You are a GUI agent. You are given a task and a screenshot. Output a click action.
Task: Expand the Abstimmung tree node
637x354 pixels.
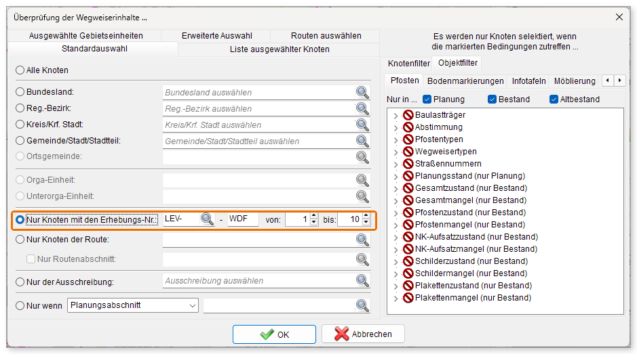[395, 128]
